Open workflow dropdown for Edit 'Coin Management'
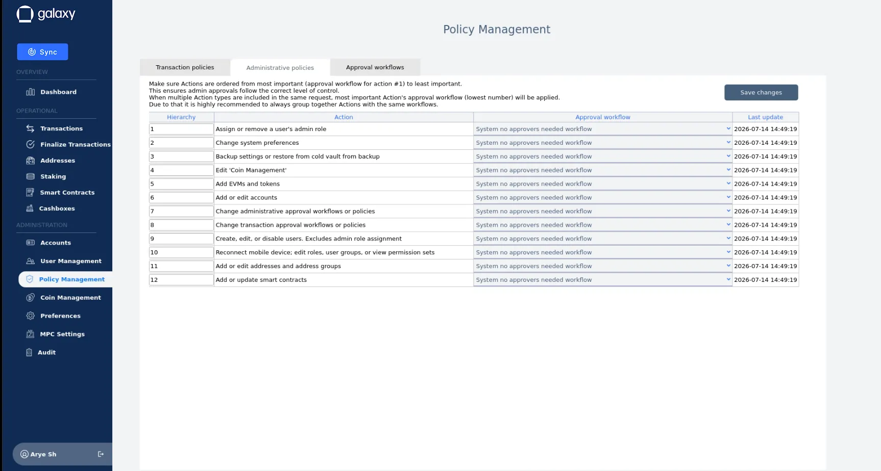 tap(603, 170)
